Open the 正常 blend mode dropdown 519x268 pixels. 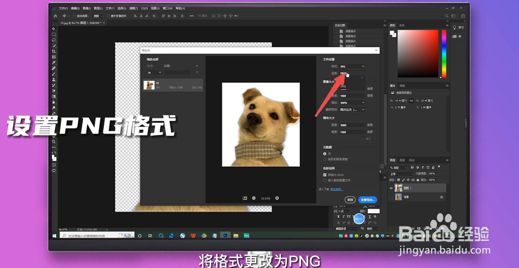click(402, 174)
